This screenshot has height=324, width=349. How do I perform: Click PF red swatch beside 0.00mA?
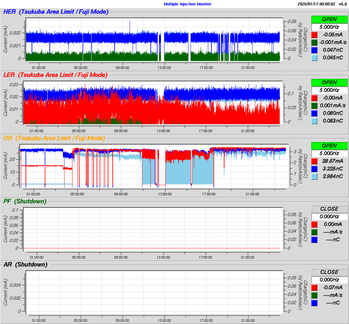pos(314,224)
